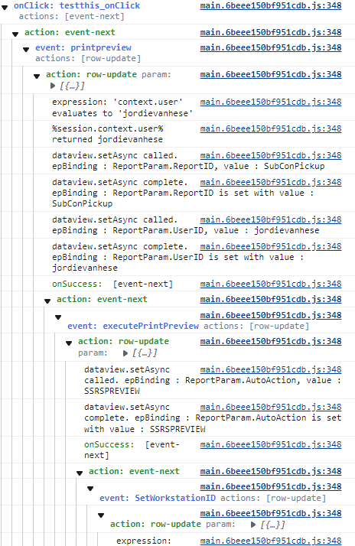355x546 pixels.
Task: Collapse the event-next action above executePrintPreview
Action: pyautogui.click(x=47, y=301)
